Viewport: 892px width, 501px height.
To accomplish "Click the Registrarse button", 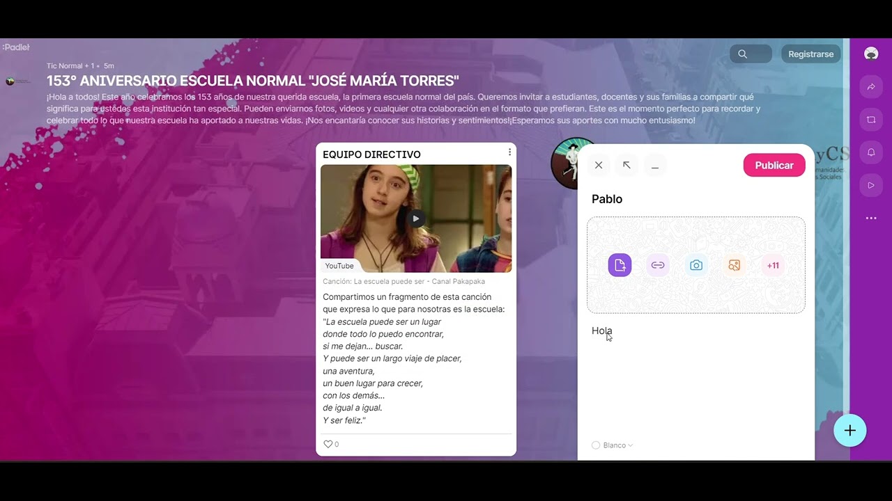I will (810, 54).
